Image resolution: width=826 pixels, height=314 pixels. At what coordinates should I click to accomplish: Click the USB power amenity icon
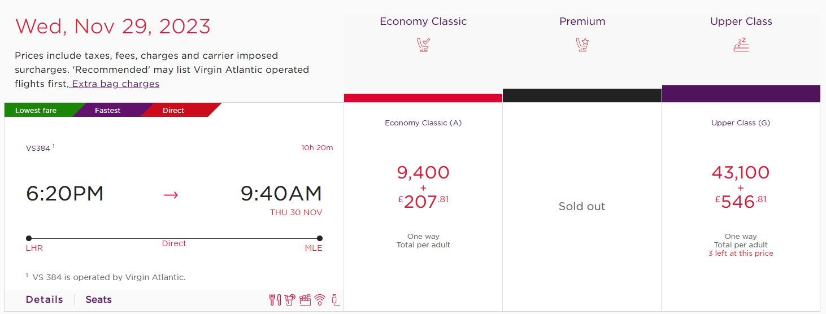coord(336,300)
